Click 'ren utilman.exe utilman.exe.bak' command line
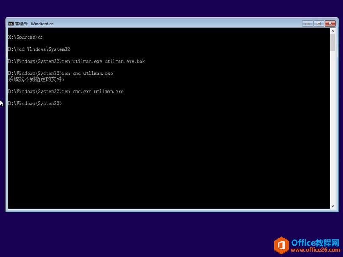The height and width of the screenshot is (257, 343). click(77, 61)
